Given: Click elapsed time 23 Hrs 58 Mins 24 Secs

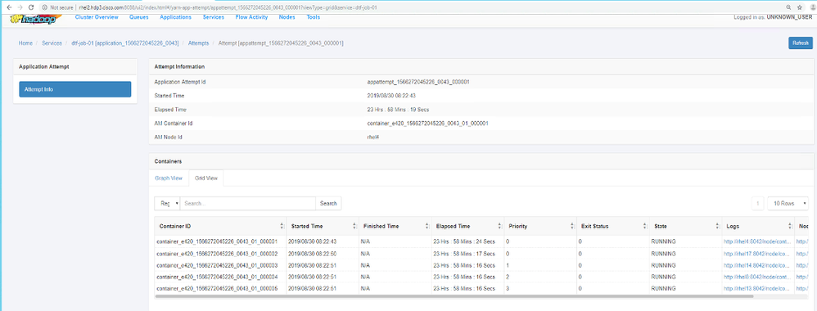Looking at the screenshot, I should click(x=464, y=241).
